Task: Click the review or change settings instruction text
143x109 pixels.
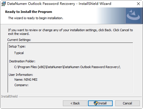Action: click(x=70, y=32)
